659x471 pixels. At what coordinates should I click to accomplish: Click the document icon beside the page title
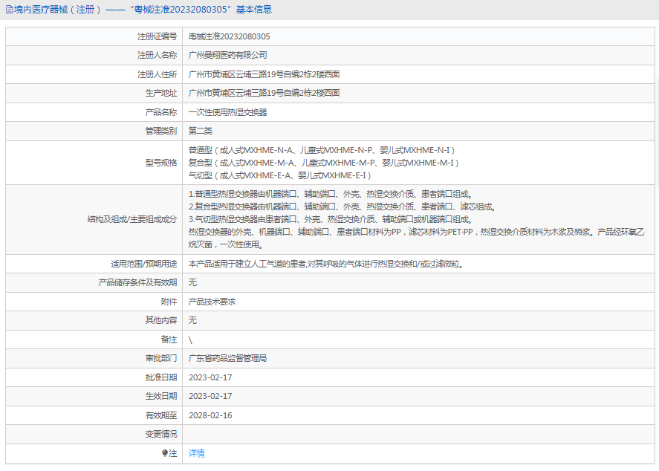9,10
